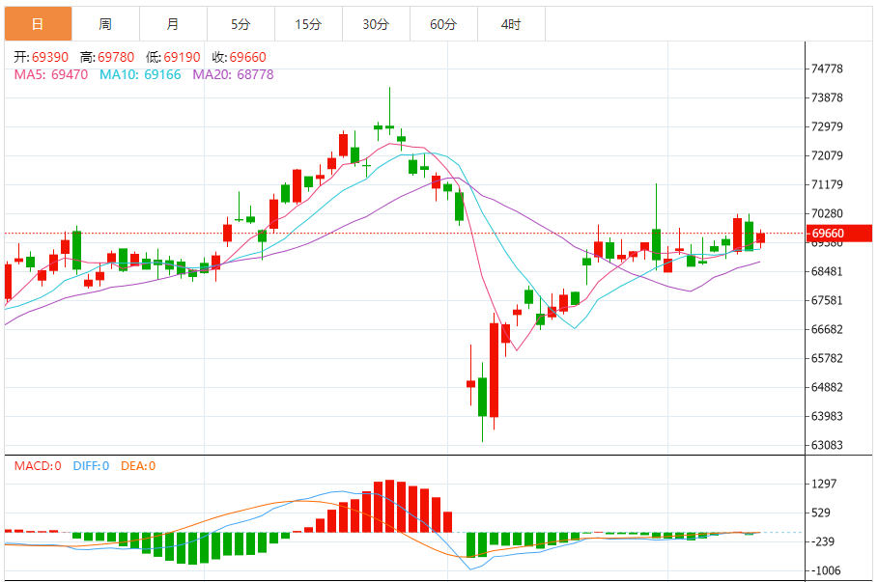
Task: Click the 开:69390 opening price value
Action: (x=41, y=57)
